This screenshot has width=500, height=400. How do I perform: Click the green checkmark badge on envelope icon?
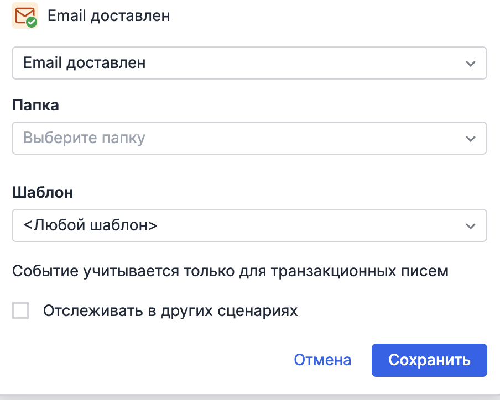click(32, 22)
